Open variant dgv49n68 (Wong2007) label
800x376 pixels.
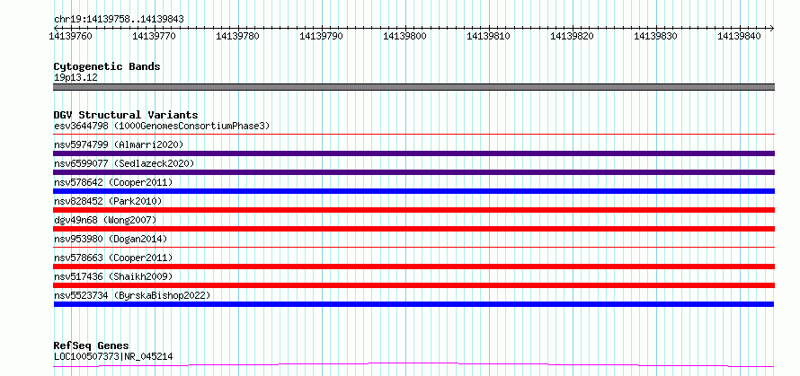(105, 220)
